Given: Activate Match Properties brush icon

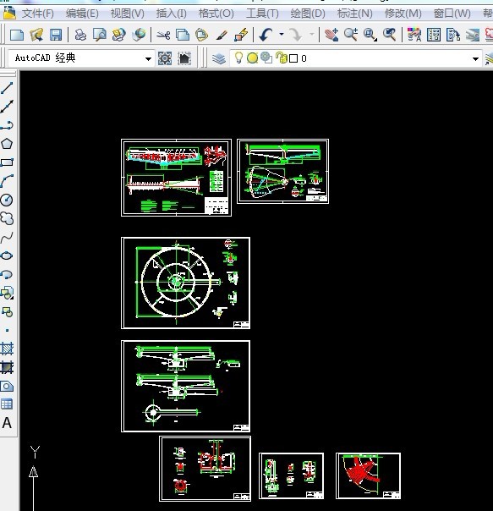Looking at the screenshot, I should click(x=222, y=35).
